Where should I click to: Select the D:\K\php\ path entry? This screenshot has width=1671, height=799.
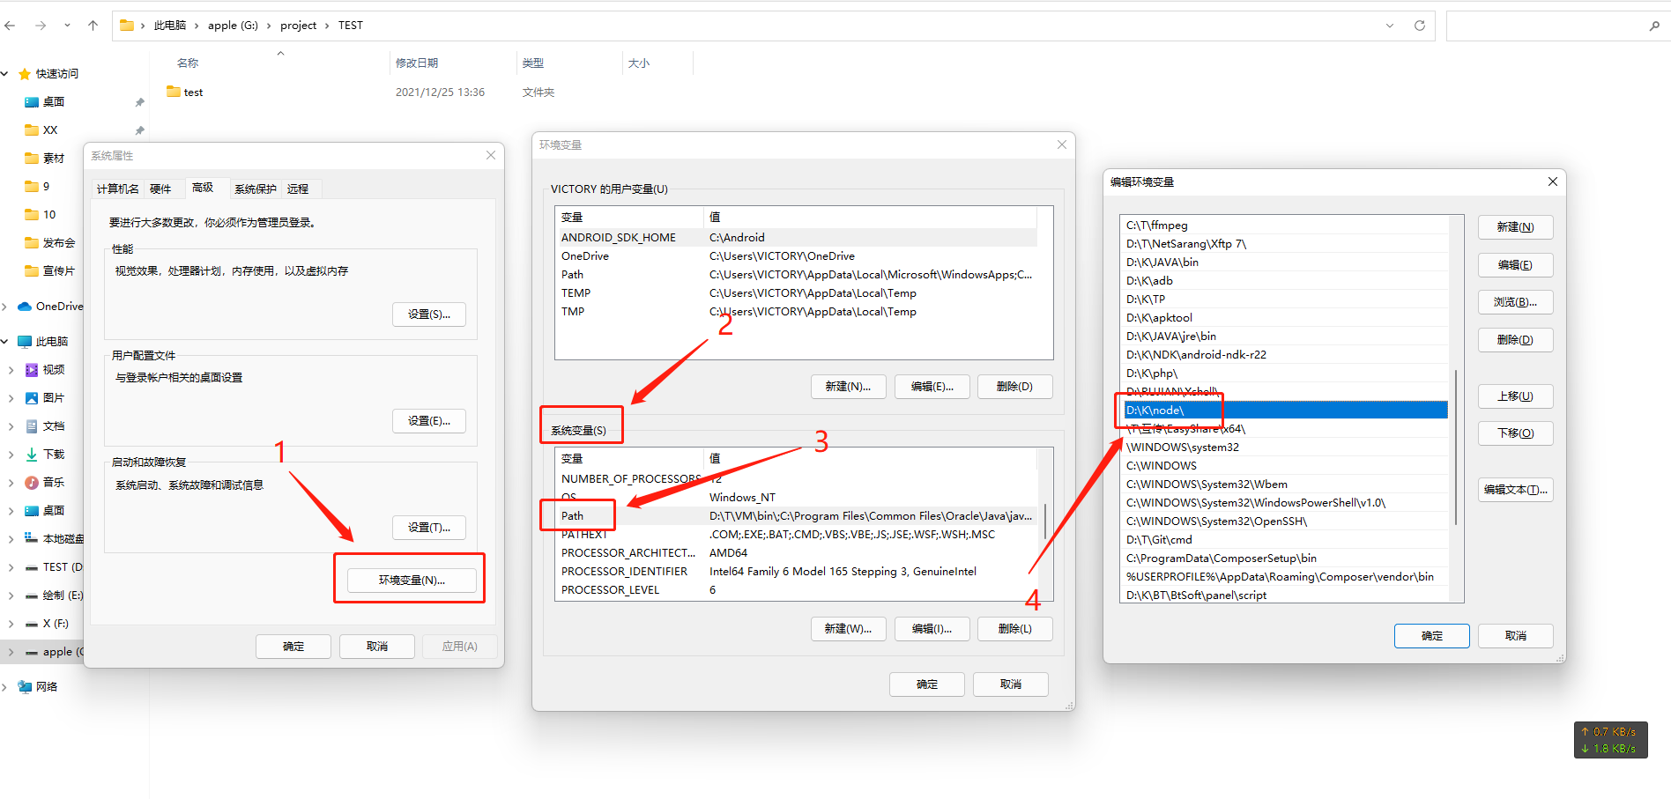(x=1152, y=374)
